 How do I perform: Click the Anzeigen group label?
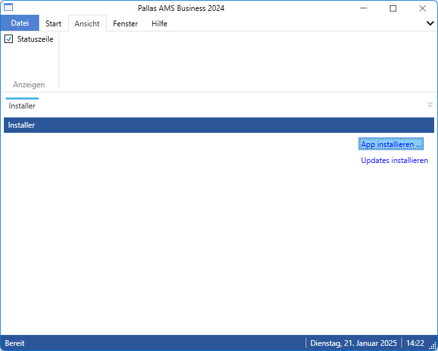[29, 85]
